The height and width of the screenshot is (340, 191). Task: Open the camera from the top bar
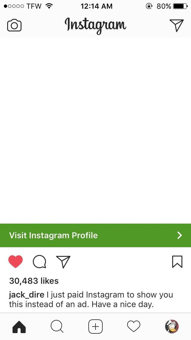[x=14, y=25]
